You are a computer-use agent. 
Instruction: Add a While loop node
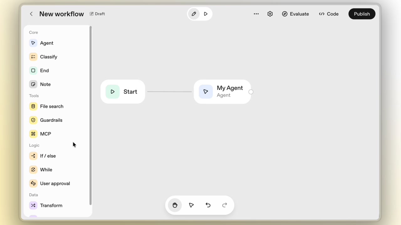click(x=46, y=169)
